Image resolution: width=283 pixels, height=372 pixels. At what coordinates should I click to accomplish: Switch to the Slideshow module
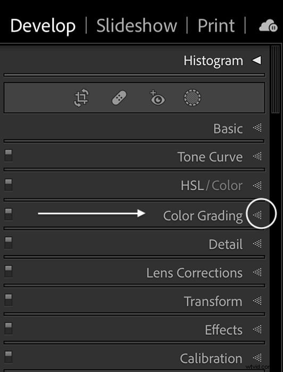(x=137, y=26)
